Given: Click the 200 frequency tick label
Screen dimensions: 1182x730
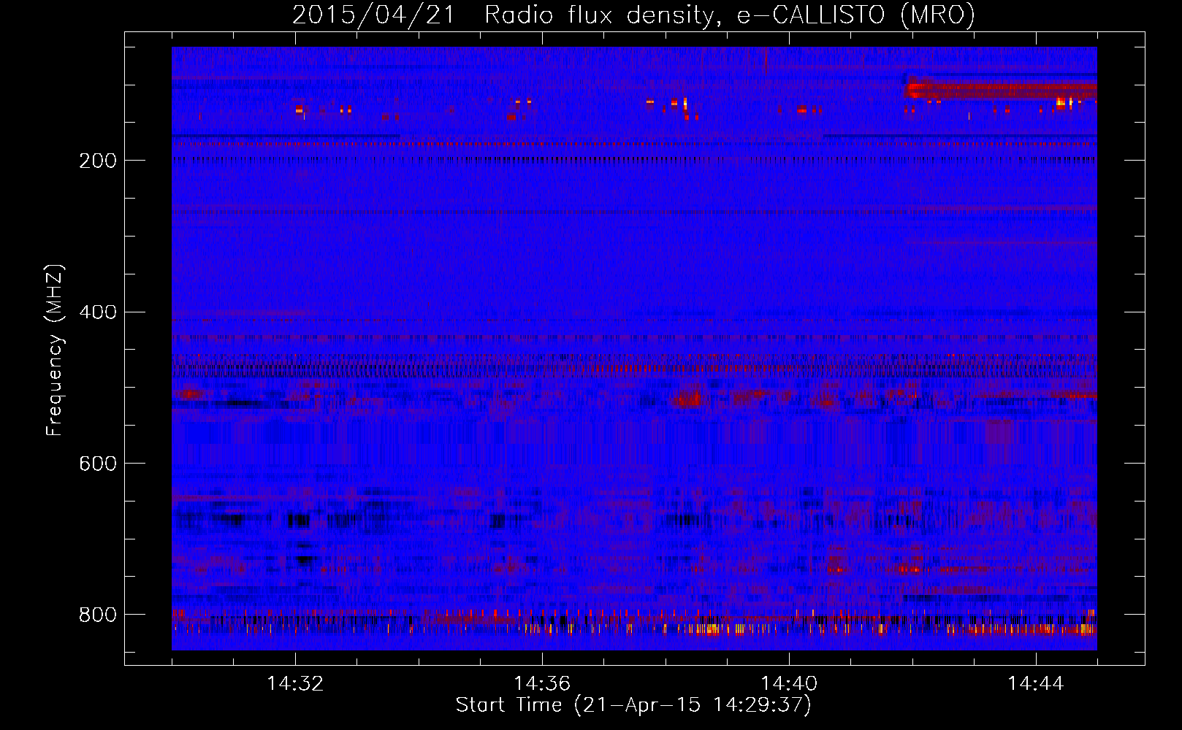Looking at the screenshot, I should 96,161.
